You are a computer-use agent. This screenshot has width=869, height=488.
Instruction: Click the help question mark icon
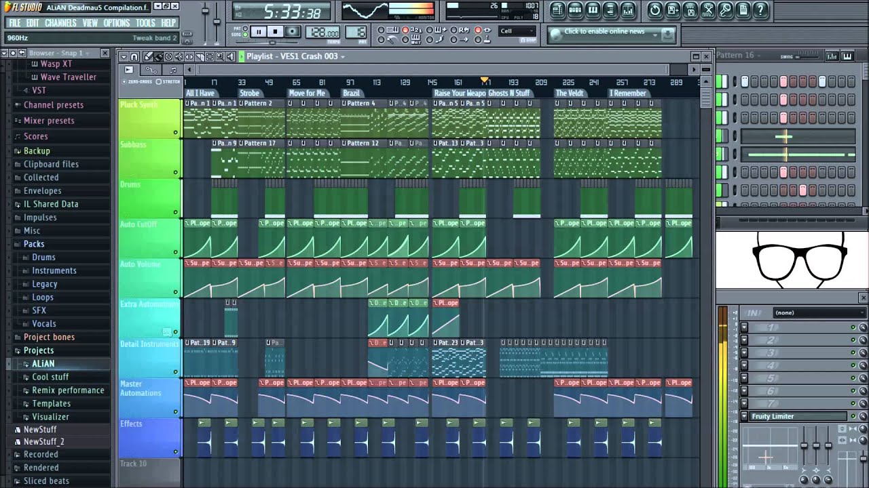click(x=760, y=9)
